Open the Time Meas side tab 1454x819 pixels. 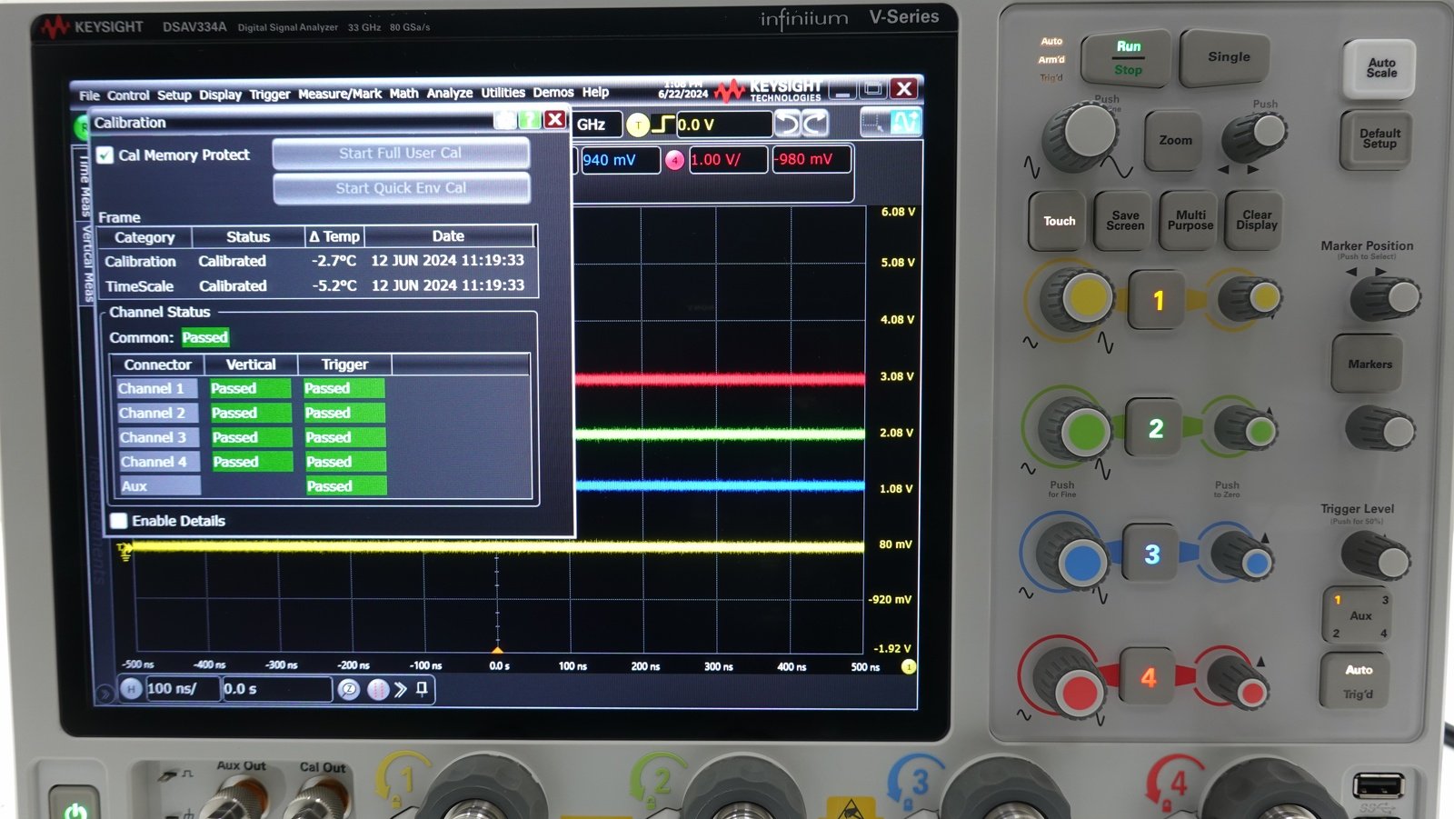click(x=84, y=185)
